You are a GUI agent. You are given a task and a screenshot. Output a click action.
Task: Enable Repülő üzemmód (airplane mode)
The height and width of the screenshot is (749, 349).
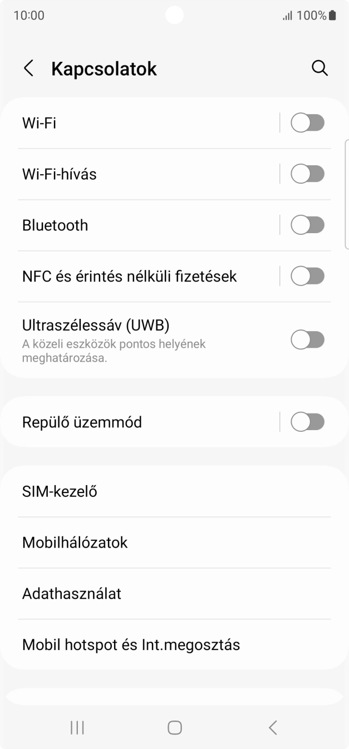[308, 422]
